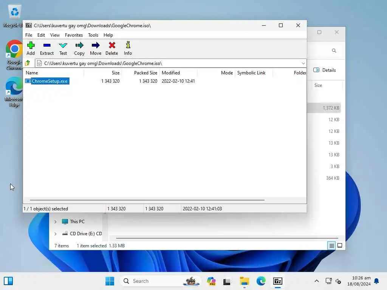Click the 7-Zip window title bar icon
The width and height of the screenshot is (387, 290).
[29, 25]
